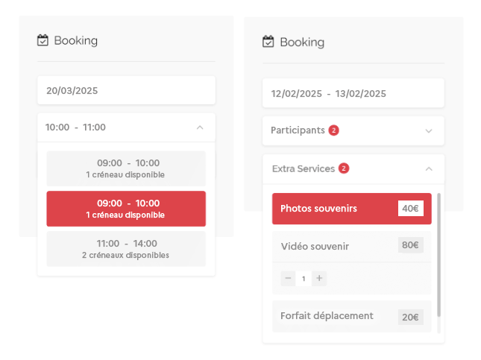
Task: Click the red Extra Services count badge
Action: (343, 168)
